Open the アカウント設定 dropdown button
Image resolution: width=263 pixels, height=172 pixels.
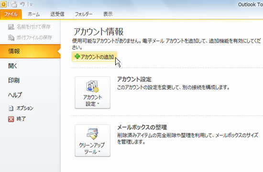tap(93, 92)
